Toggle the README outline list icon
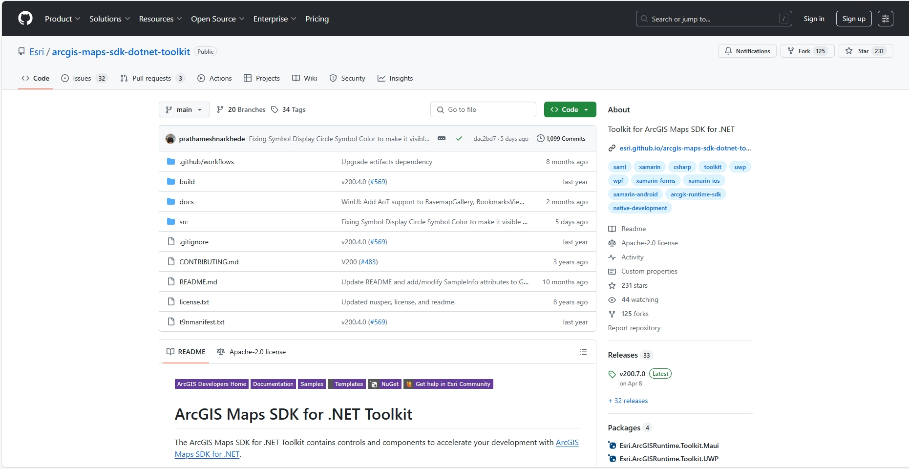Viewport: 909px width, 469px height. [582, 352]
